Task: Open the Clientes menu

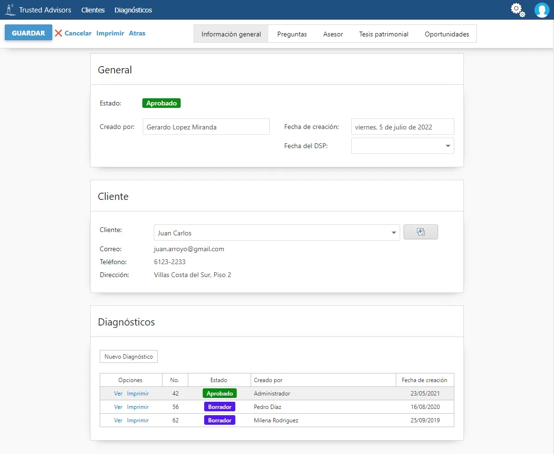Action: (93, 10)
